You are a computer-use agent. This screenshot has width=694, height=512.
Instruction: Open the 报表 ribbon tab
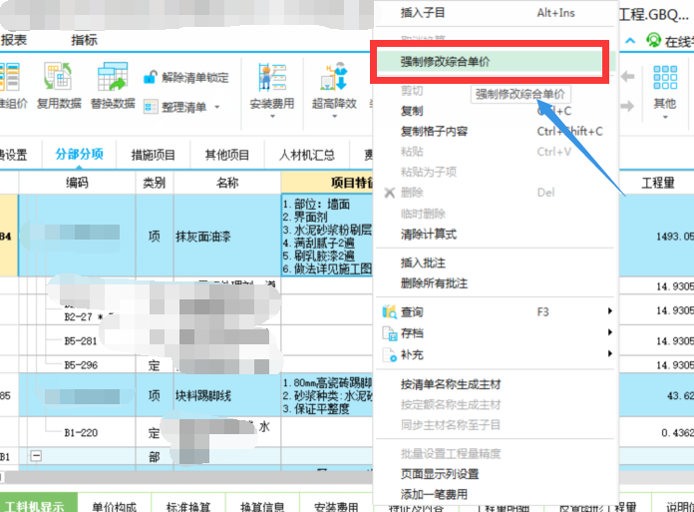[14, 40]
